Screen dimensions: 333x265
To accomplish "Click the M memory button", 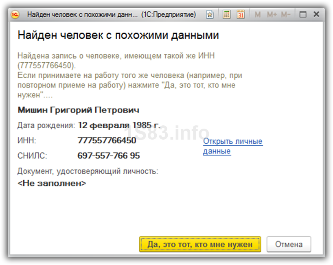I will point(257,15).
